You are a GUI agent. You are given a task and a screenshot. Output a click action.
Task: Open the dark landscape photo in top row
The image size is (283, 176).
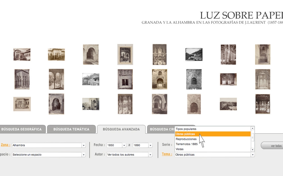[x=194, y=54]
